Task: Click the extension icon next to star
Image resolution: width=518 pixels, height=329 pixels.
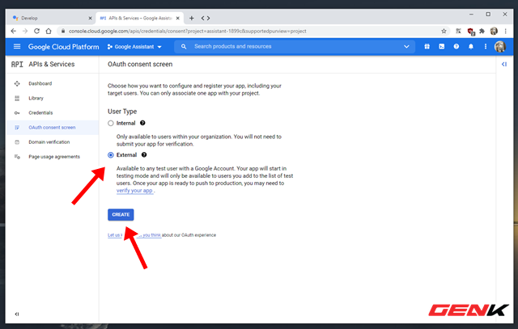Action: click(458, 31)
